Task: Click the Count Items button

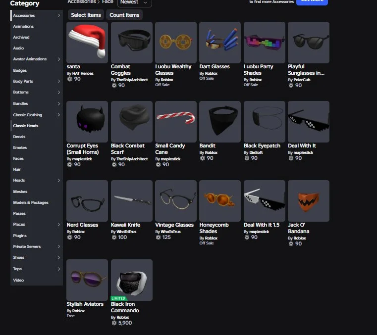Action: [124, 15]
